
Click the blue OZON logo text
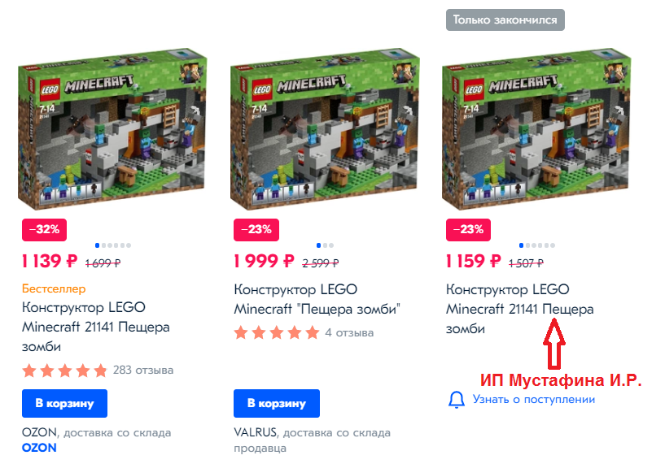coord(39,448)
